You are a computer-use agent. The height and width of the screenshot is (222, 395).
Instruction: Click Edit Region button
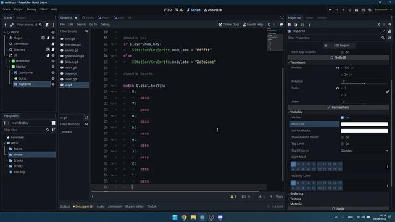point(339,46)
